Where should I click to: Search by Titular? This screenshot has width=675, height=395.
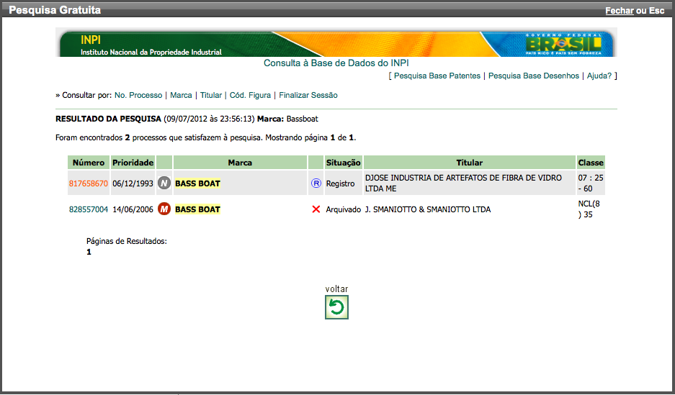coord(211,95)
